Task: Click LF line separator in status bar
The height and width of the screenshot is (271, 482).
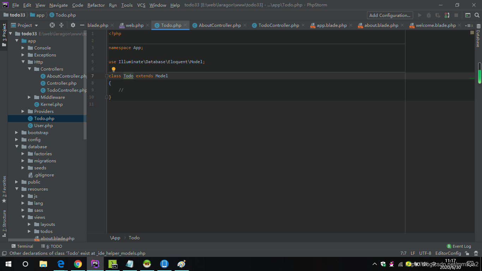Action: pyautogui.click(x=413, y=253)
